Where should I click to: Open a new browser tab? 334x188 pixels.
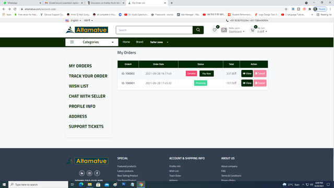(172, 3)
